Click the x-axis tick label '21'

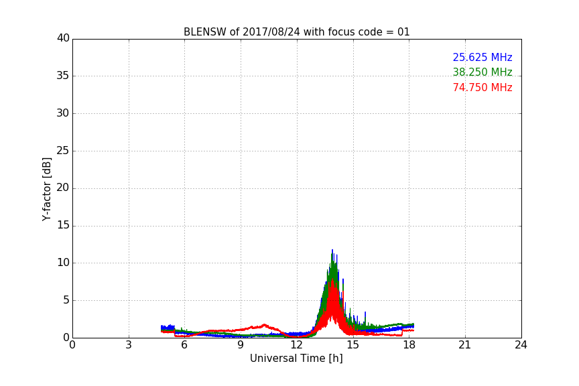(x=465, y=345)
